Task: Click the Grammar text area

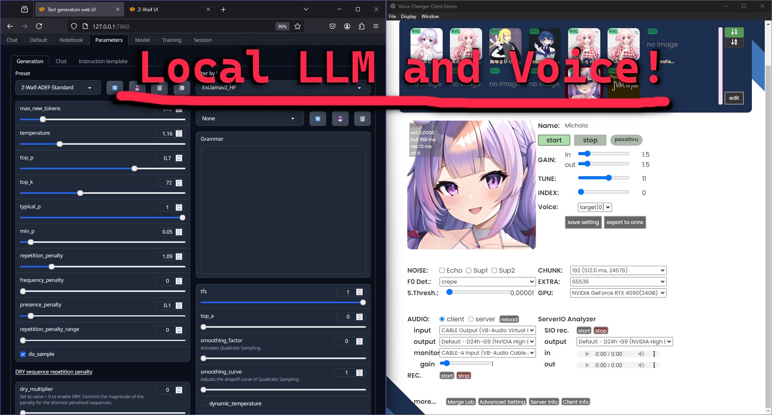Action: point(283,210)
